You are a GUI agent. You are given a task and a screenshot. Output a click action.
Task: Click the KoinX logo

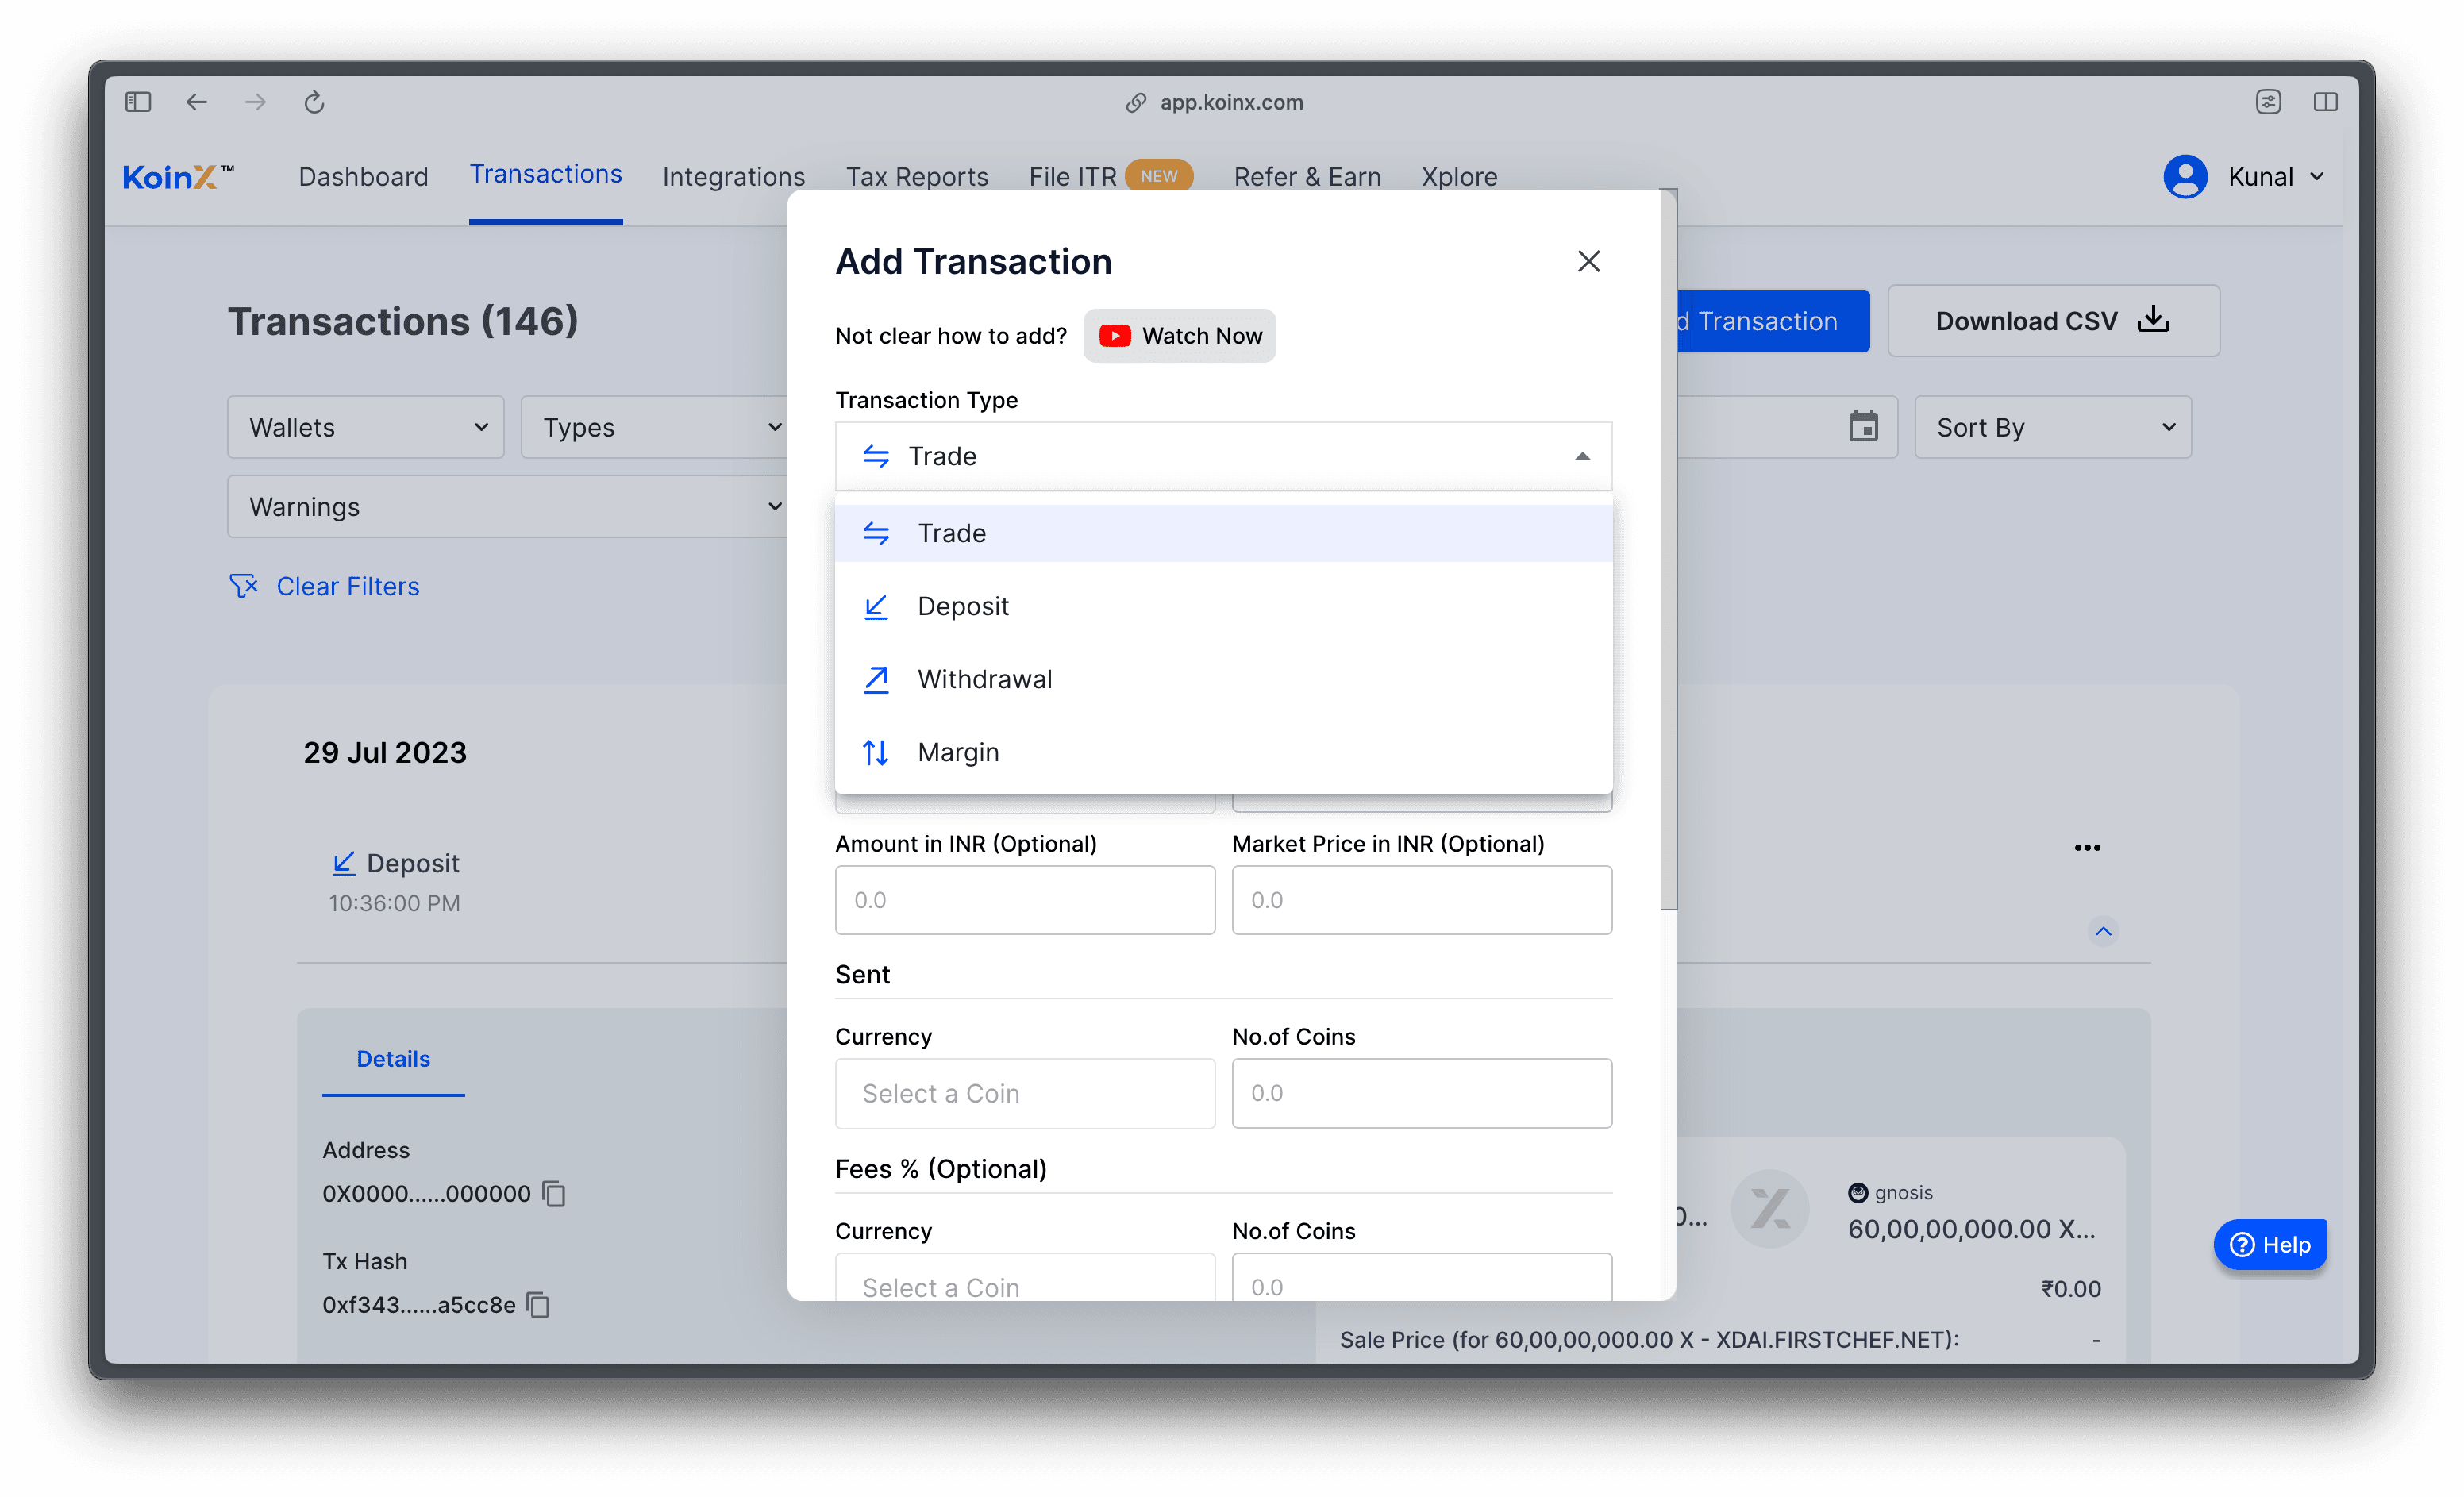tap(178, 177)
